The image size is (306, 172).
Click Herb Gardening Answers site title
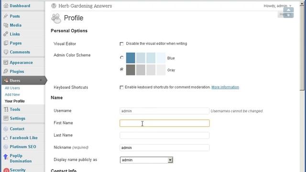click(85, 6)
